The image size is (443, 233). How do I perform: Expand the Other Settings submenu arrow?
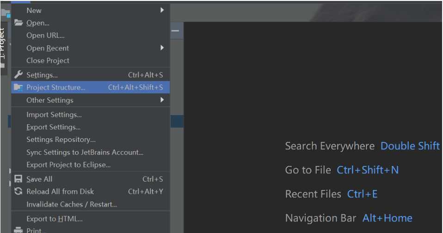(x=162, y=100)
